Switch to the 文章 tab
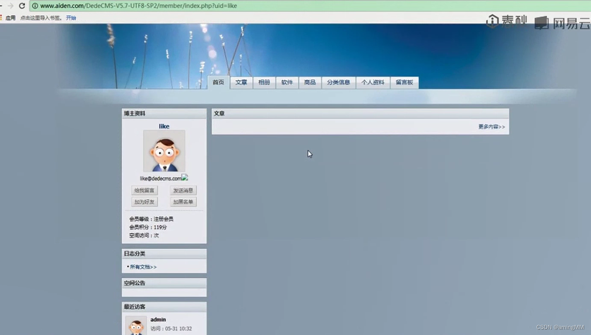591x335 pixels. click(241, 82)
